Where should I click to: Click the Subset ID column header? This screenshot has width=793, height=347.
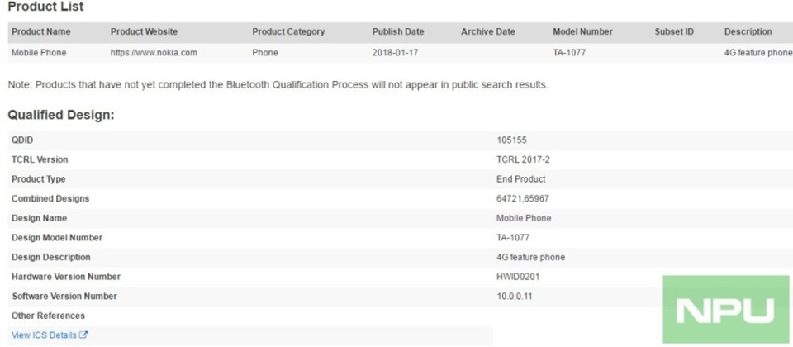point(674,32)
